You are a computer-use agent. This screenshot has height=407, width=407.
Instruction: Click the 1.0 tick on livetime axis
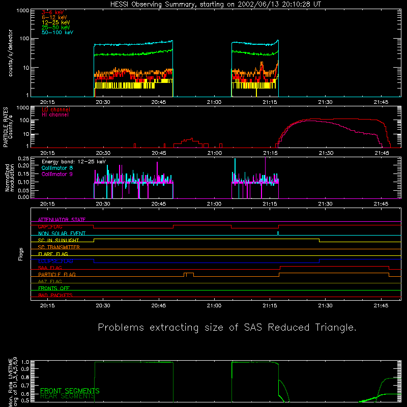[x=25, y=362]
